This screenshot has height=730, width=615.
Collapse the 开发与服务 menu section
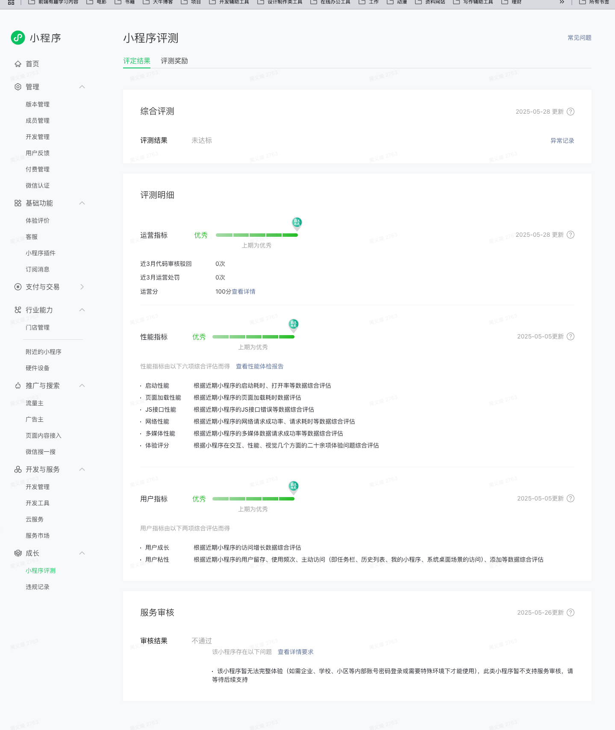tap(82, 469)
